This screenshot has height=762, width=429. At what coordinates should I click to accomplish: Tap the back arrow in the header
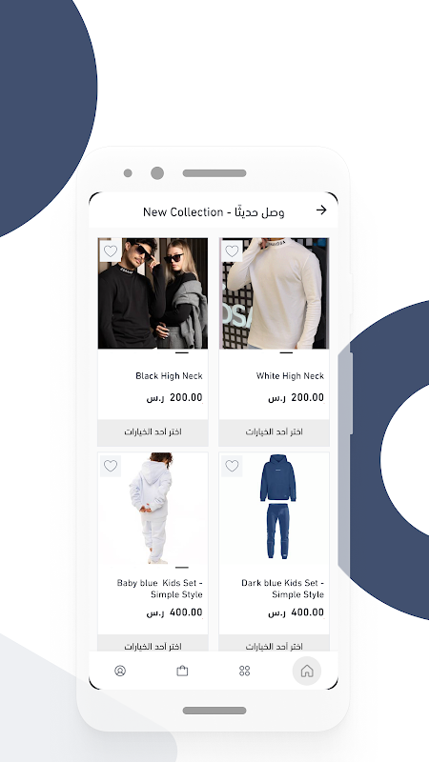click(x=321, y=210)
